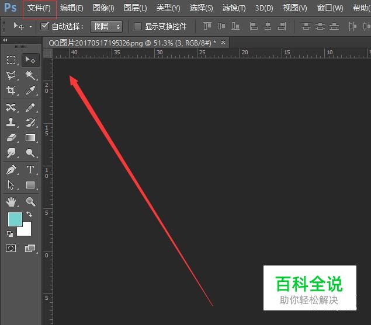371x325 pixels.
Task: Open the 类型(Y) menu
Action: coord(168,8)
